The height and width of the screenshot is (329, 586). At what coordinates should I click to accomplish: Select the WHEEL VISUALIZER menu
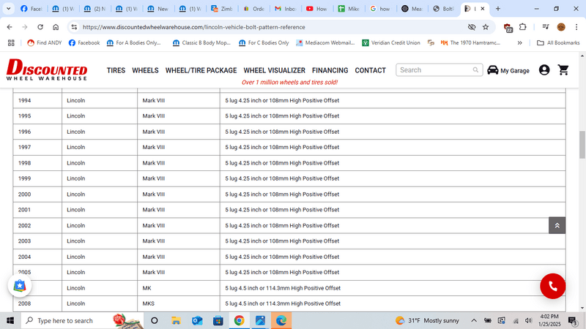pyautogui.click(x=274, y=71)
